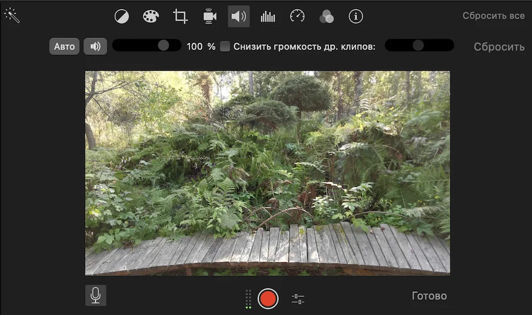Open the speed speedometer tool

tap(297, 16)
